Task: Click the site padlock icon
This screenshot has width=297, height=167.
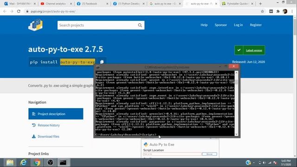Action: click(27, 11)
